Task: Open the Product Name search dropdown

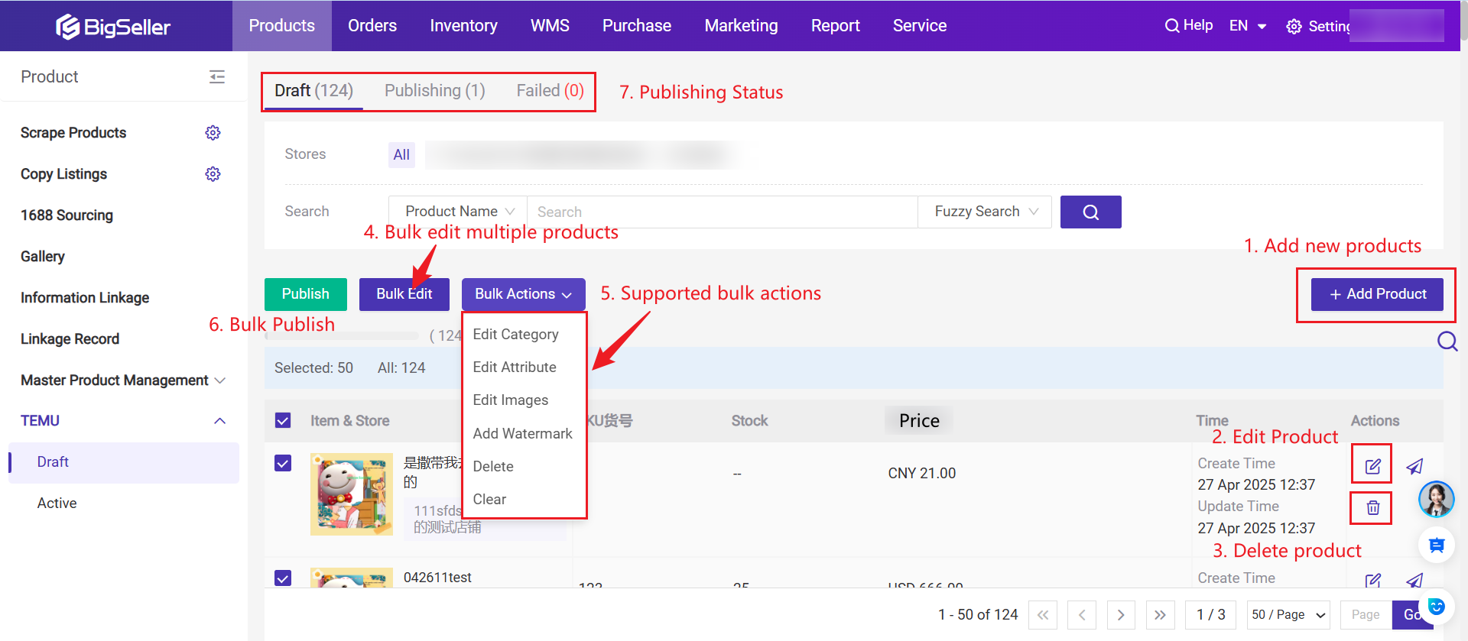Action: pos(458,212)
